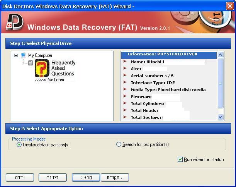Click Media Type: Fixed hard disk media
The width and height of the screenshot is (236, 187).
(168, 89)
